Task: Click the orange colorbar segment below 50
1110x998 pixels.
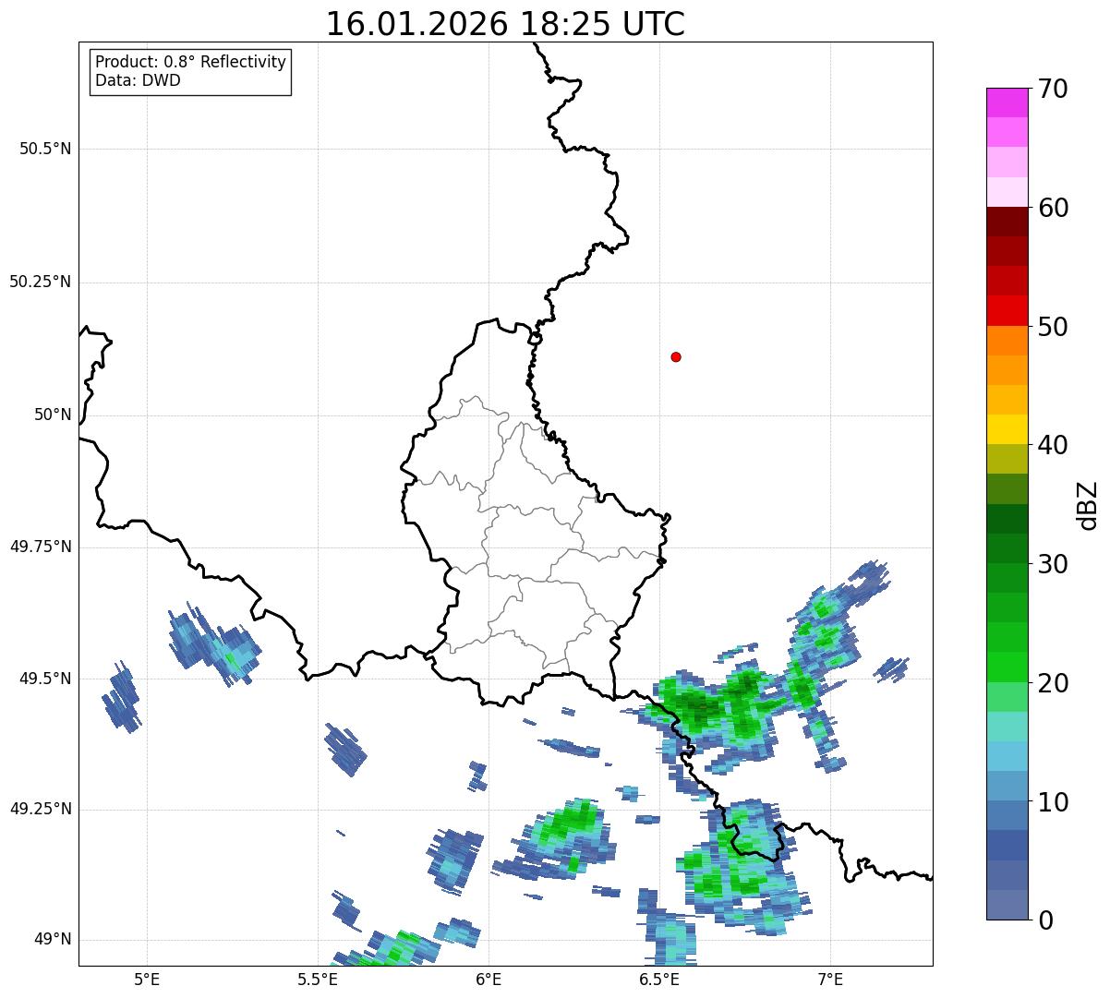Action: pos(1007,341)
